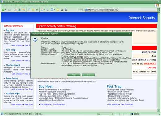Image resolution: width=161 pixels, height=116 pixels.
Task: Click the 취소 Cancel dialog button
Action: 89,75
